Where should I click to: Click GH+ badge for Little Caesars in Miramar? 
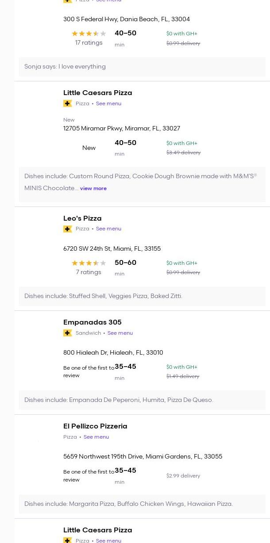(x=68, y=103)
